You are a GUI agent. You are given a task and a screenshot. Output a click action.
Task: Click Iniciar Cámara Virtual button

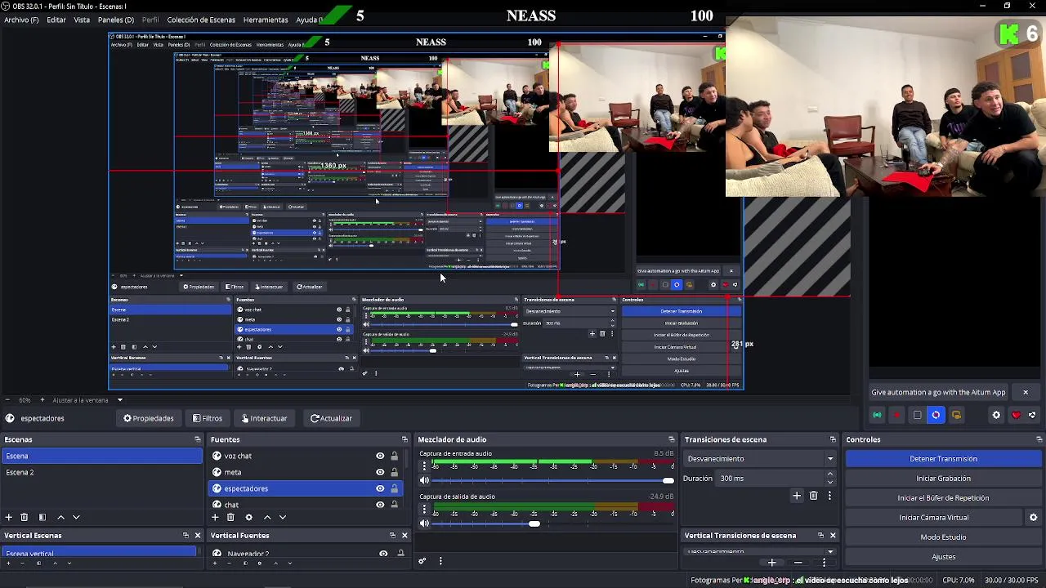[934, 518]
